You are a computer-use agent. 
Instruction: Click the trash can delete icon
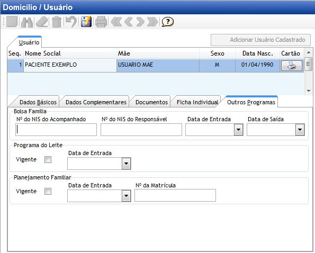(57, 22)
